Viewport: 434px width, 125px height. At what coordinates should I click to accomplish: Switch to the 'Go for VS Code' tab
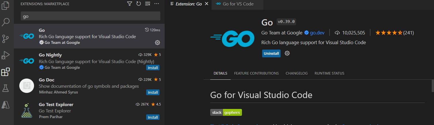pyautogui.click(x=238, y=4)
